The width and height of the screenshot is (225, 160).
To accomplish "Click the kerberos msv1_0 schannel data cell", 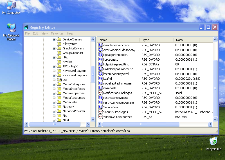I will (194, 112).
